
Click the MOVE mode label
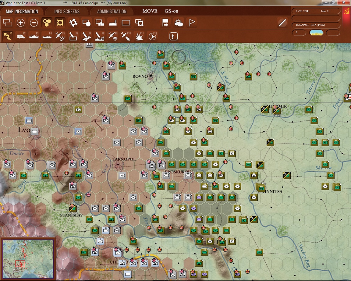[x=150, y=11]
